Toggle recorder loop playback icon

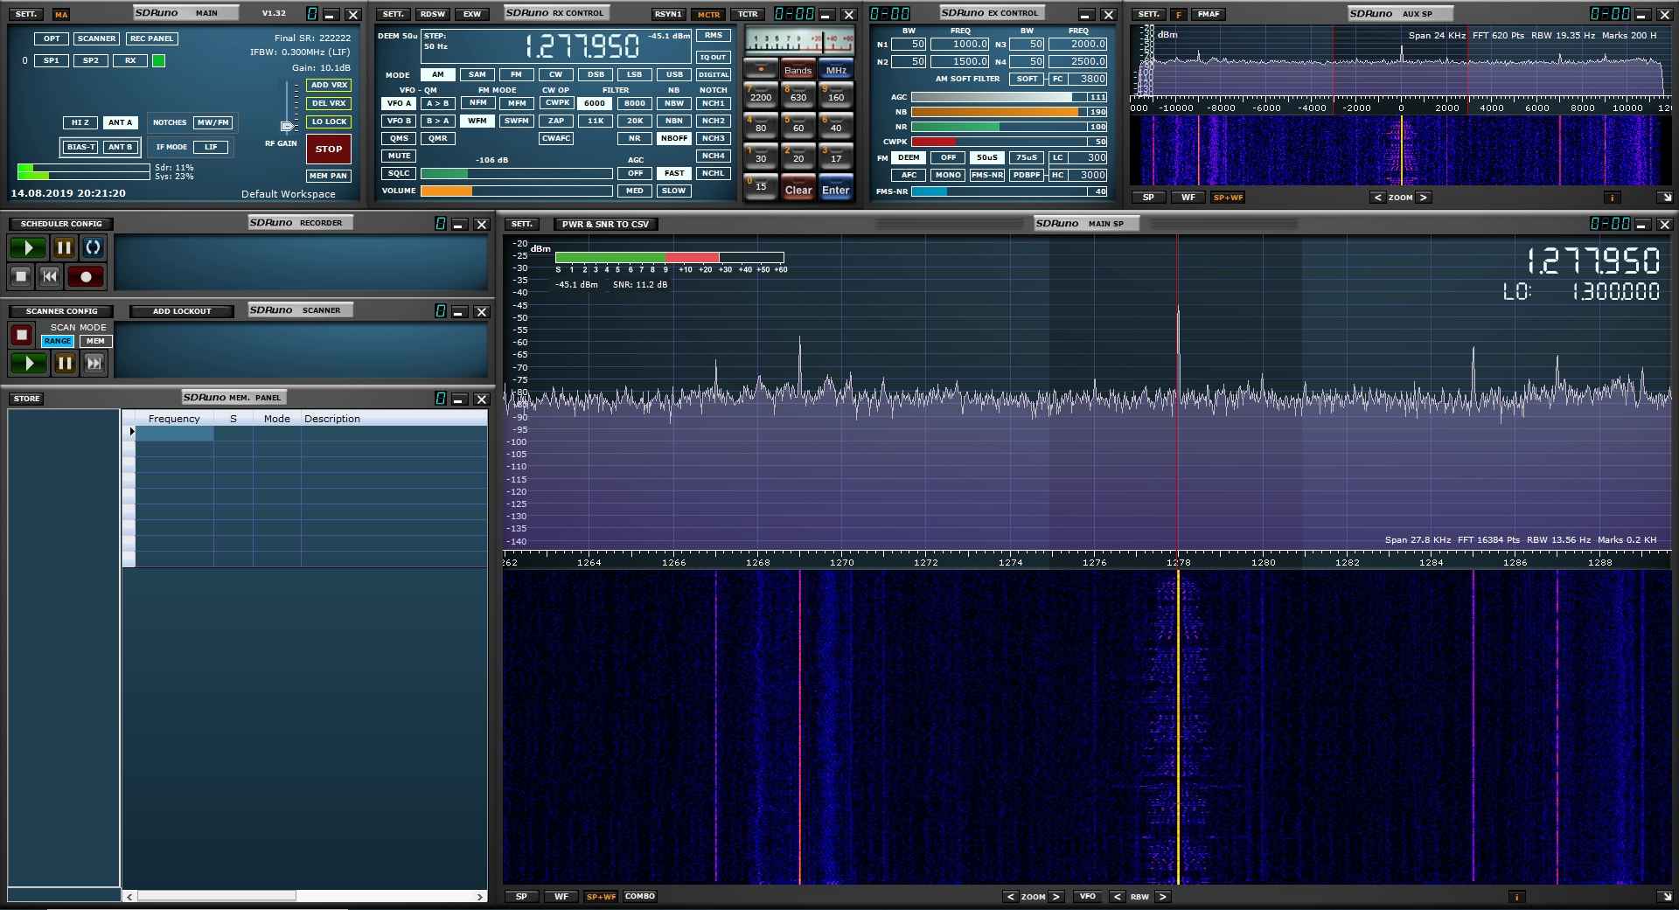[x=93, y=247]
